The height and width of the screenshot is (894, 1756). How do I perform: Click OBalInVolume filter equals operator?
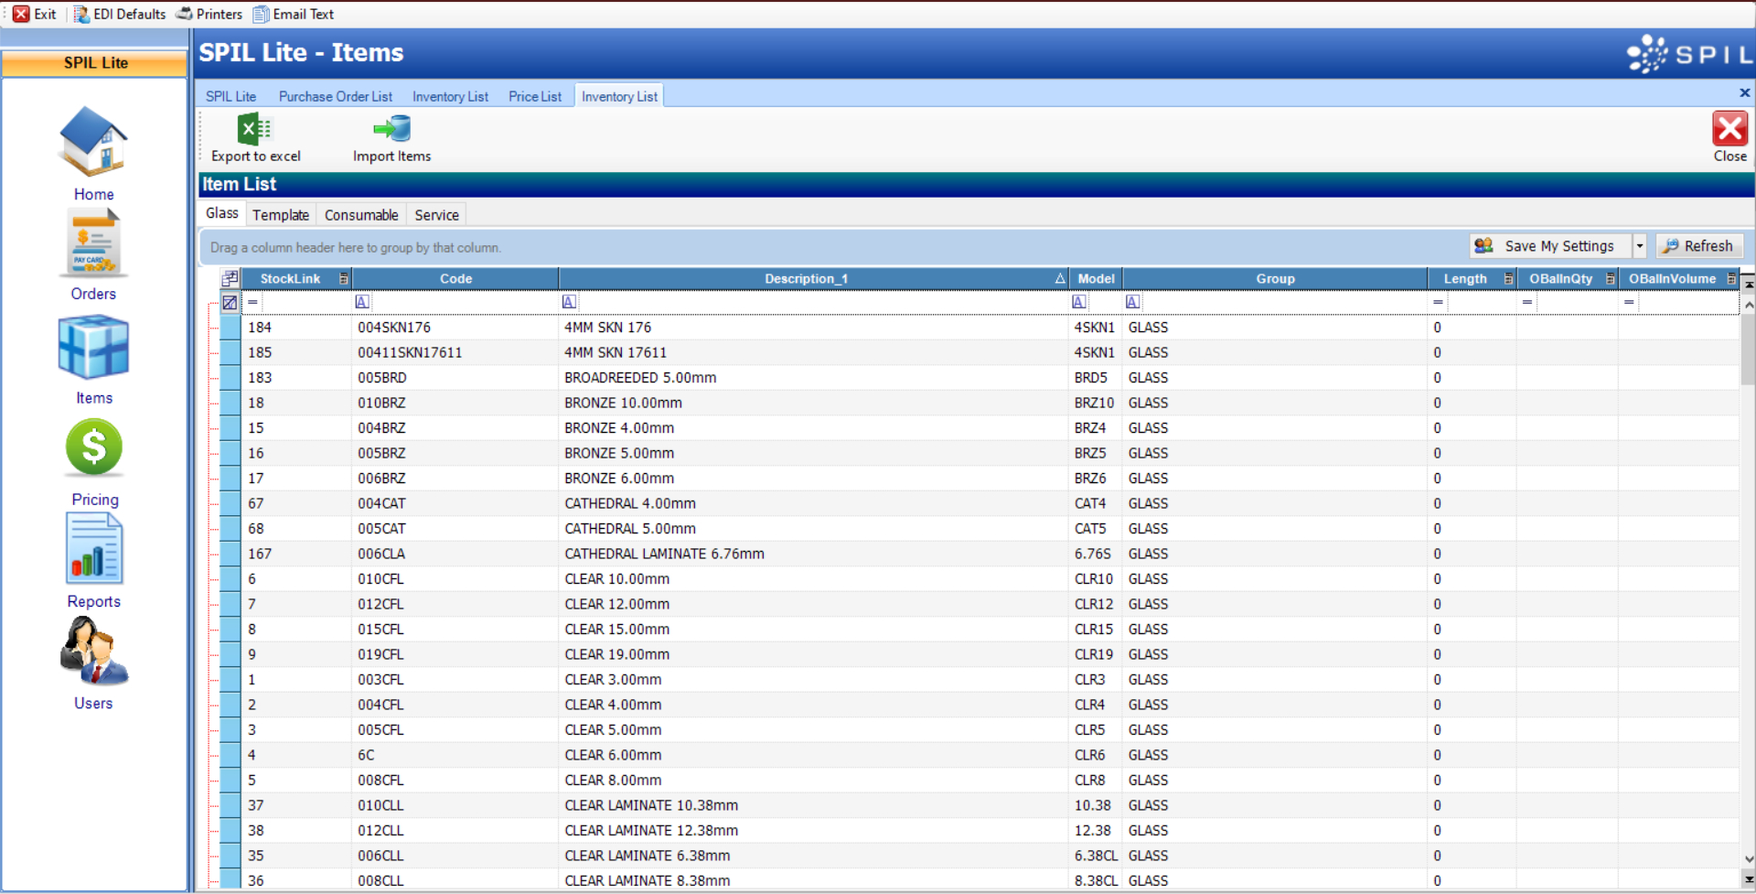coord(1629,302)
